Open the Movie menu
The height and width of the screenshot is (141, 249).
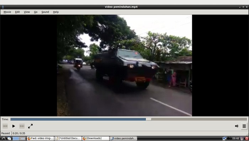(7, 12)
